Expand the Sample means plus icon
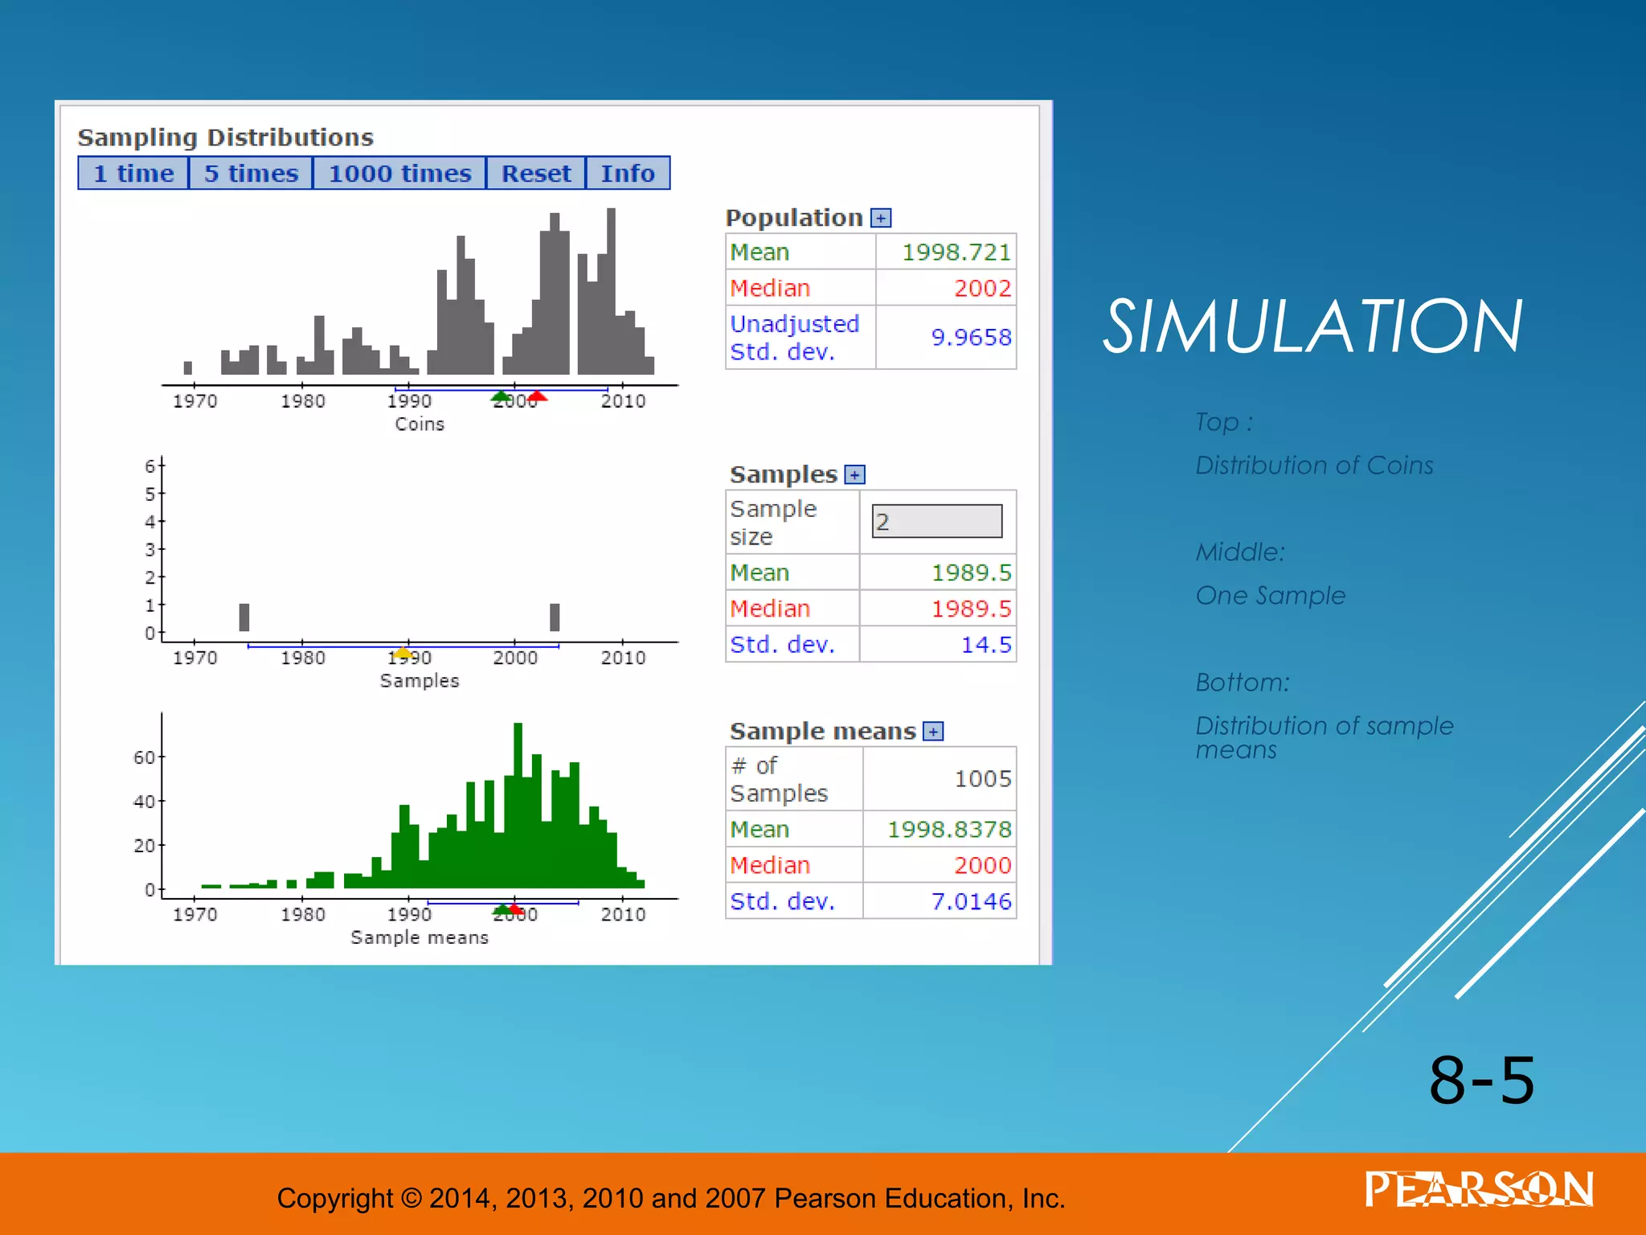 tap(932, 732)
